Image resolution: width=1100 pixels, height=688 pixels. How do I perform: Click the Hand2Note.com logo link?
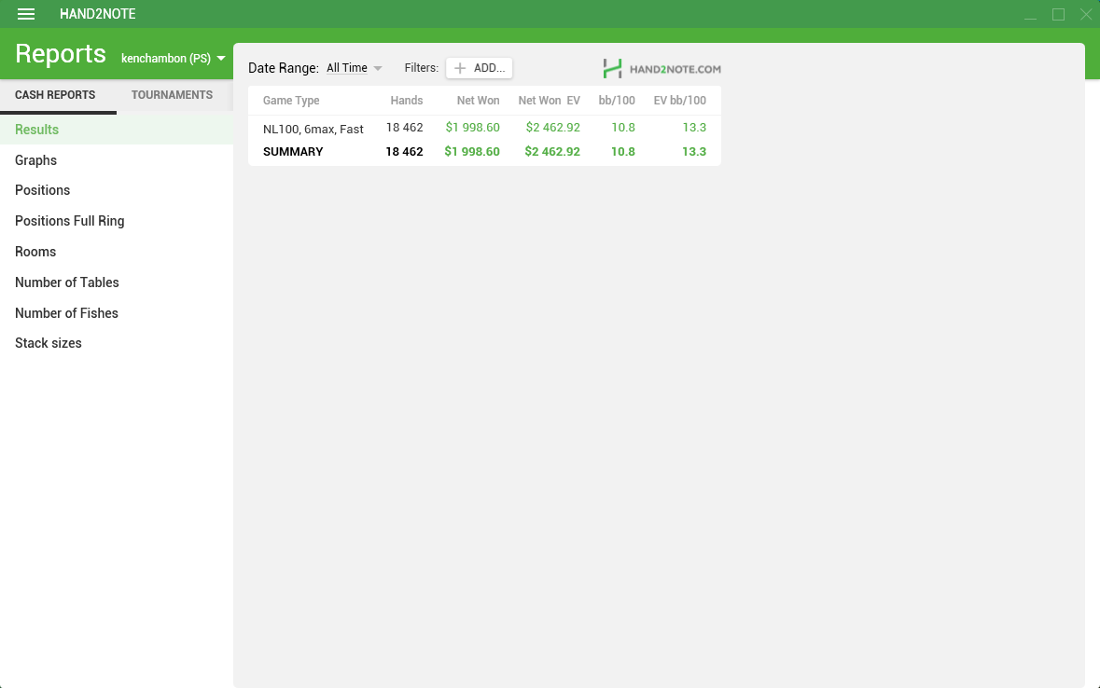point(661,69)
